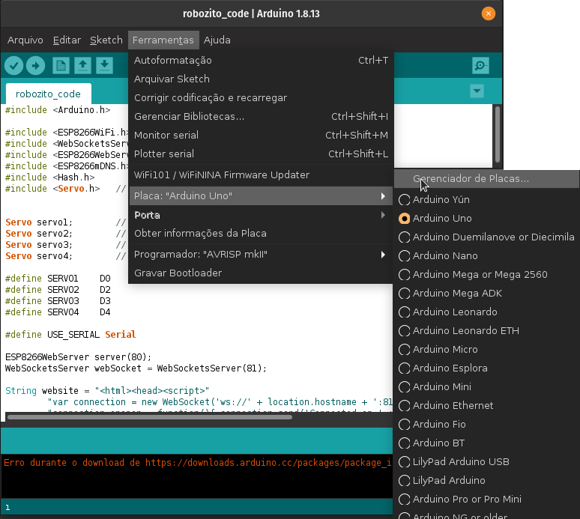Click the line number 1 in status bar
580x519 pixels.
(x=7, y=508)
